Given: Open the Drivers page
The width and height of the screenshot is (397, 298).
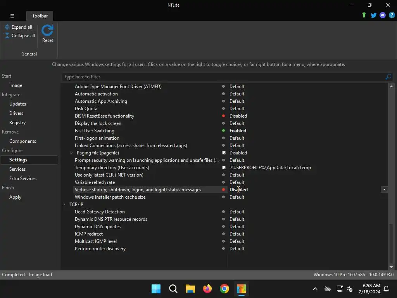Looking at the screenshot, I should point(16,113).
